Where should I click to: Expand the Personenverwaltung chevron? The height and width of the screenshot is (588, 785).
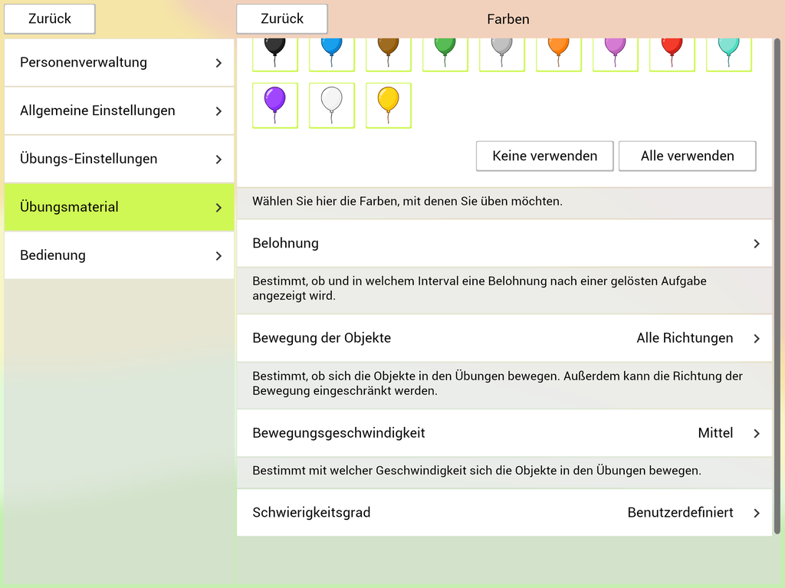[x=218, y=63]
